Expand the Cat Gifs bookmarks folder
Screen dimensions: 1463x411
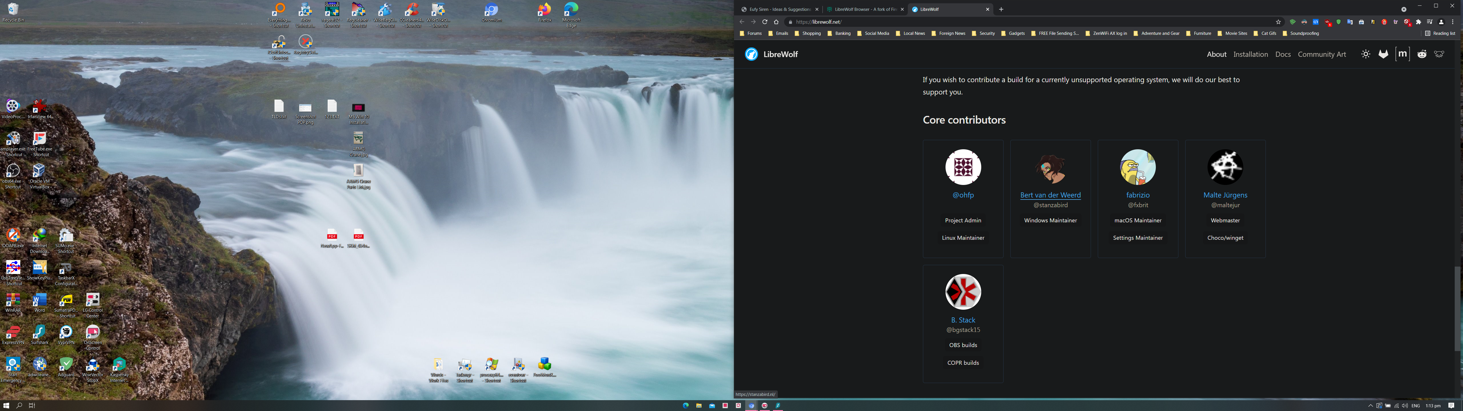click(x=1265, y=33)
